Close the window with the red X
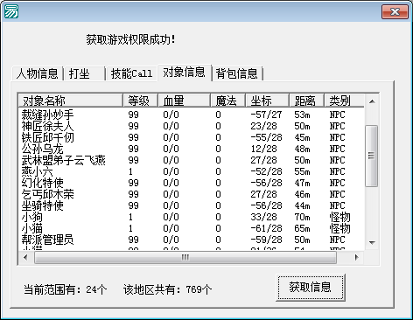The image size is (413, 320). coord(395,12)
